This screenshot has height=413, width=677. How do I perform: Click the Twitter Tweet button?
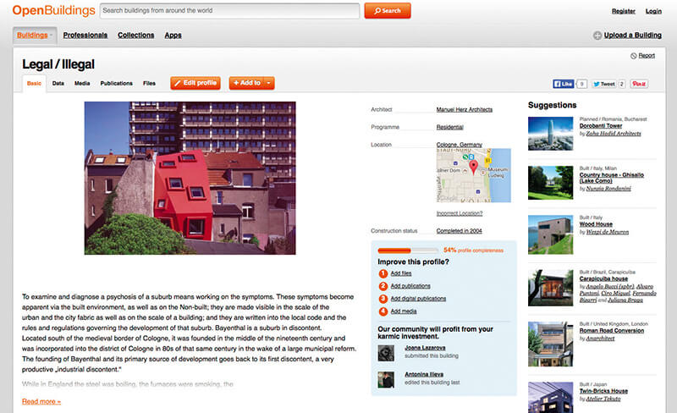tap(603, 84)
